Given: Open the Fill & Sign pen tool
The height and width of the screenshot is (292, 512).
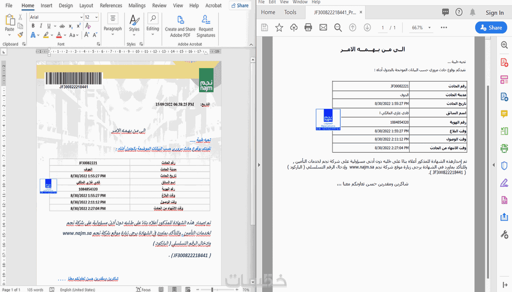Looking at the screenshot, I should click(x=504, y=183).
